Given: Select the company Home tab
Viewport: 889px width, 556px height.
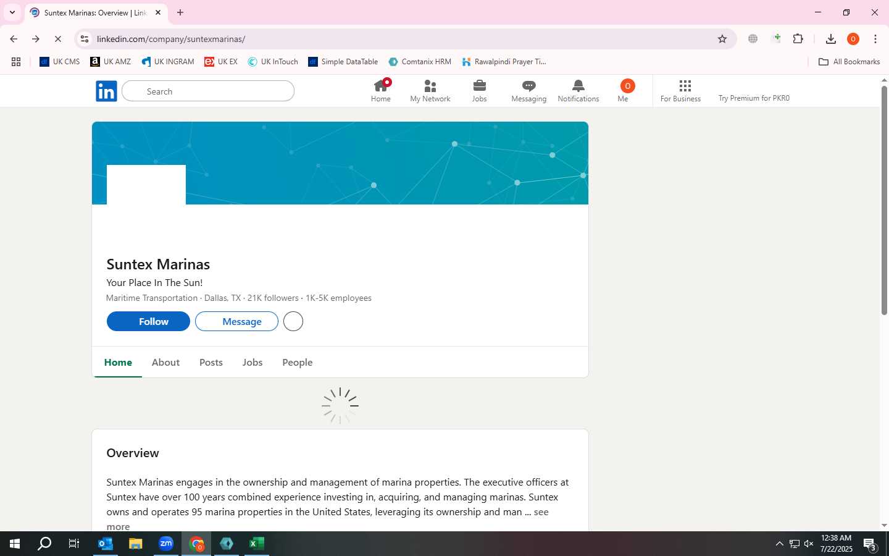Looking at the screenshot, I should coord(118,363).
